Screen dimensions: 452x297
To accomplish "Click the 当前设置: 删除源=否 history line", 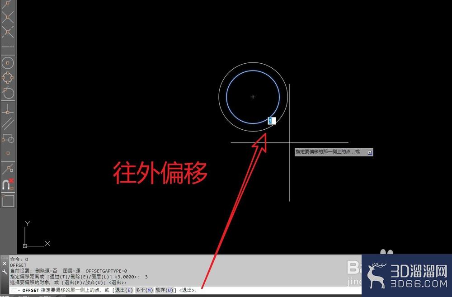I will coord(69,271).
